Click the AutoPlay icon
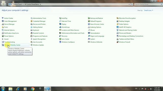This screenshot has height=91, width=163. [60, 18]
